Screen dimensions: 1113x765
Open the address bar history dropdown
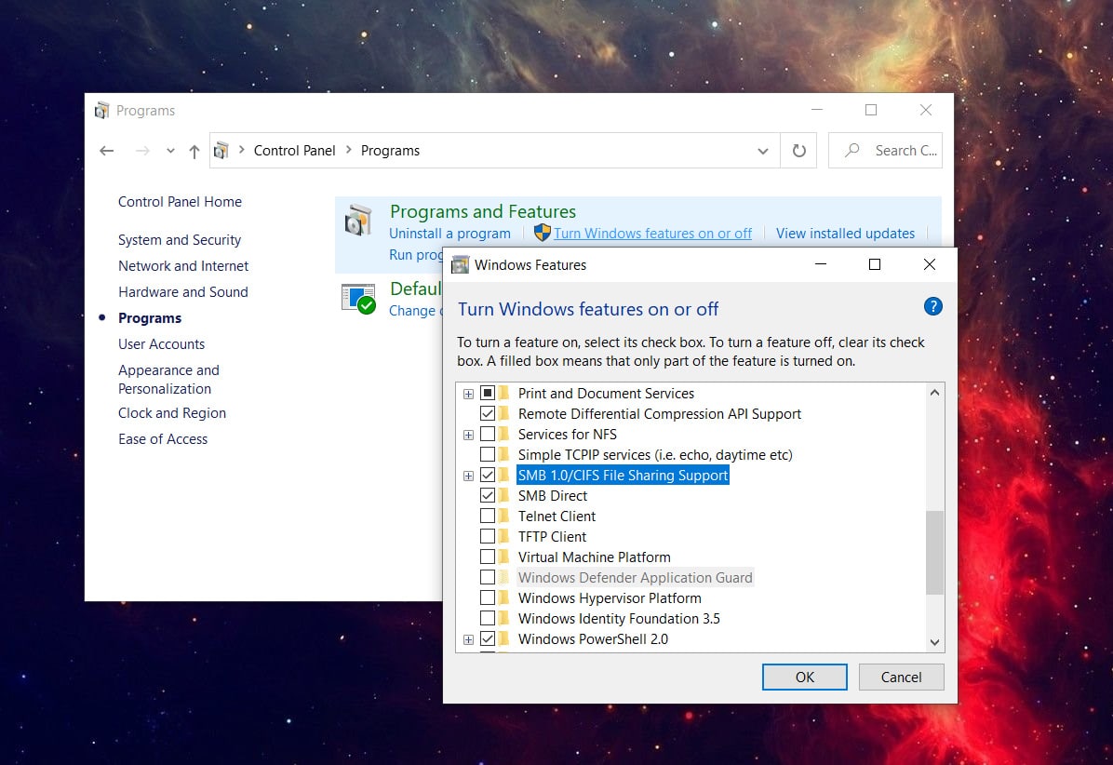point(763,151)
